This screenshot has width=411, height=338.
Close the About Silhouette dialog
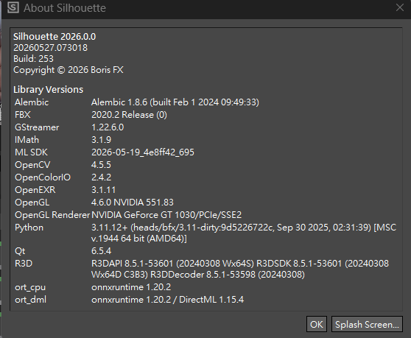pyautogui.click(x=400, y=7)
